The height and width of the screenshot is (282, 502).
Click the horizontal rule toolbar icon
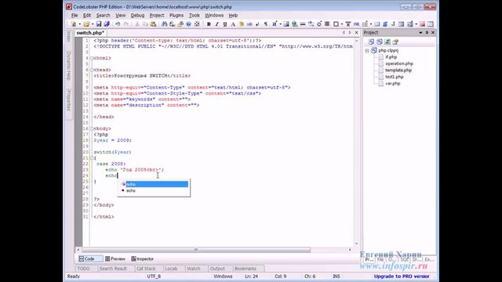pyautogui.click(x=303, y=24)
